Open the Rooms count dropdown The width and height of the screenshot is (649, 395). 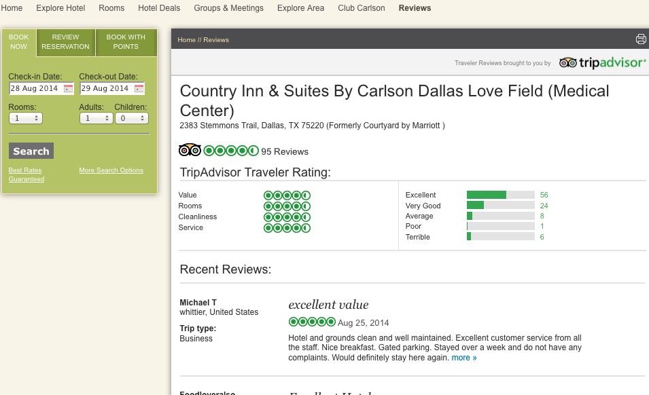26,118
